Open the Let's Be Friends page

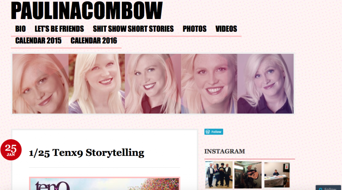point(59,29)
